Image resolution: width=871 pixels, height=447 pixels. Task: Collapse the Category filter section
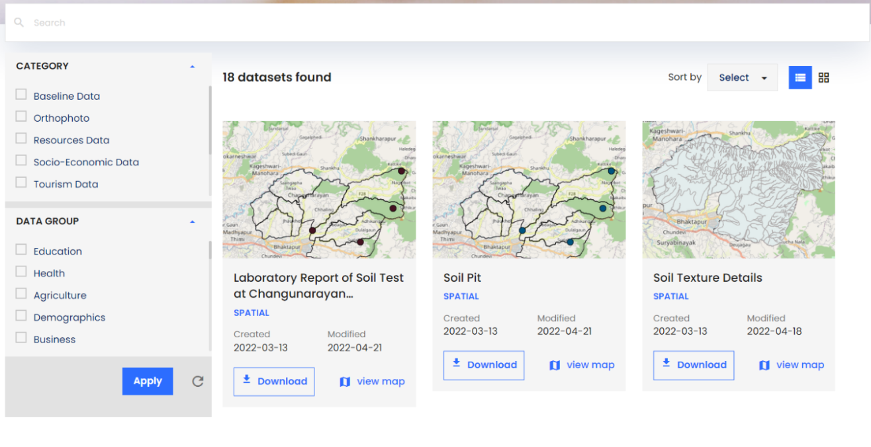tap(193, 66)
